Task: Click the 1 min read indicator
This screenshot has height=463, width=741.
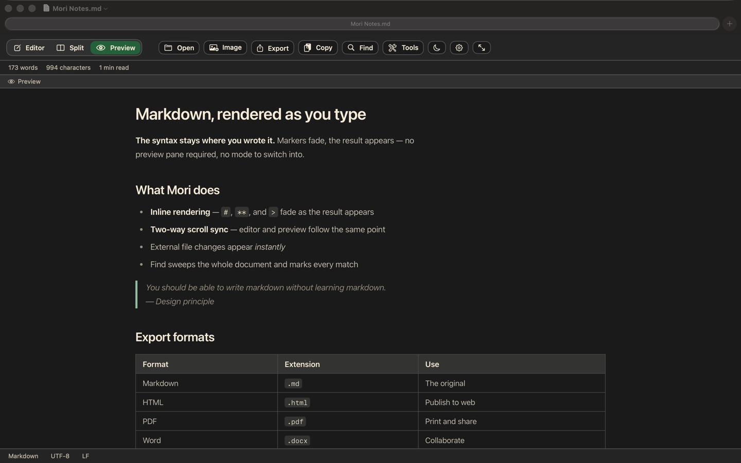Action: coord(114,68)
